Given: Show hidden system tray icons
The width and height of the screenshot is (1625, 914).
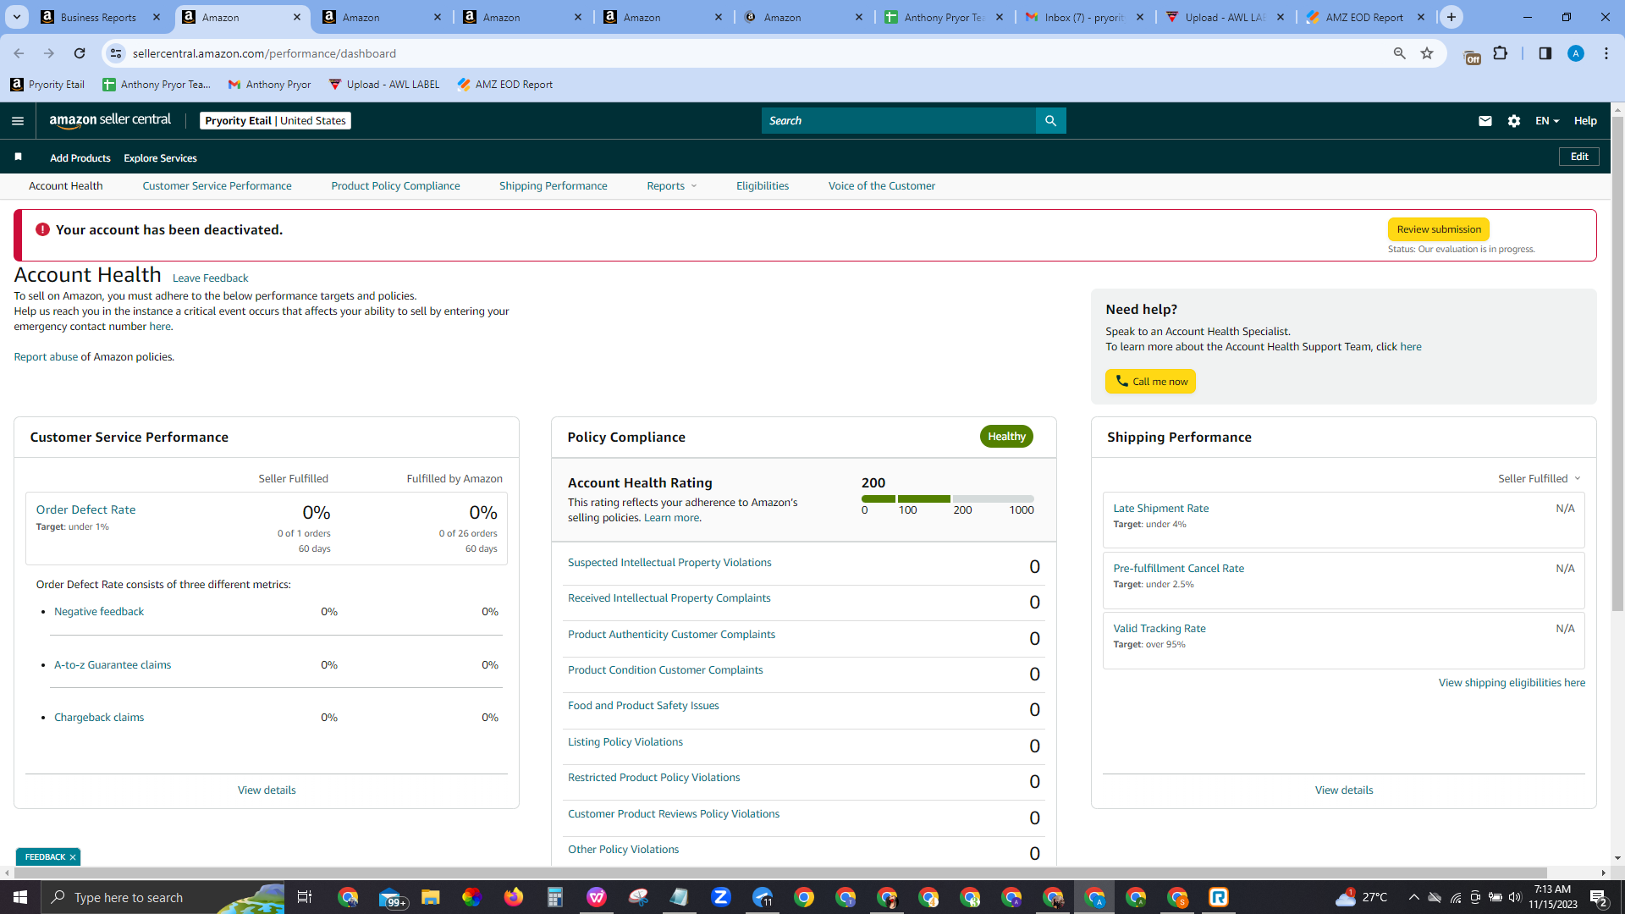Looking at the screenshot, I should tap(1413, 897).
